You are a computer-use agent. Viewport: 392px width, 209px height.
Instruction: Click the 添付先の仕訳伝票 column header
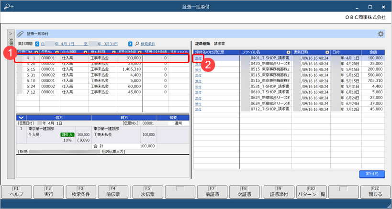tap(216, 52)
